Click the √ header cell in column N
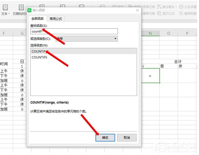 (x=151, y=66)
